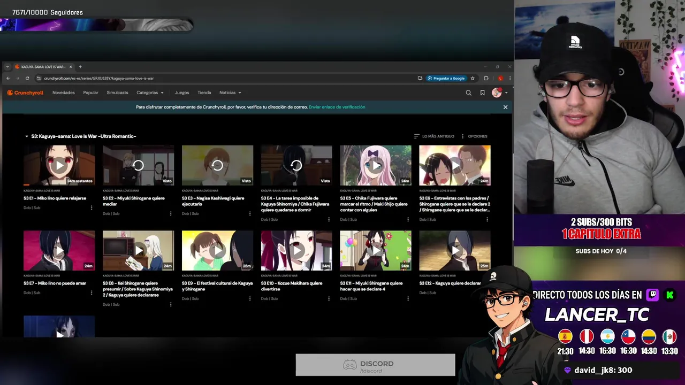Open more options for S3 E5

[408, 219]
